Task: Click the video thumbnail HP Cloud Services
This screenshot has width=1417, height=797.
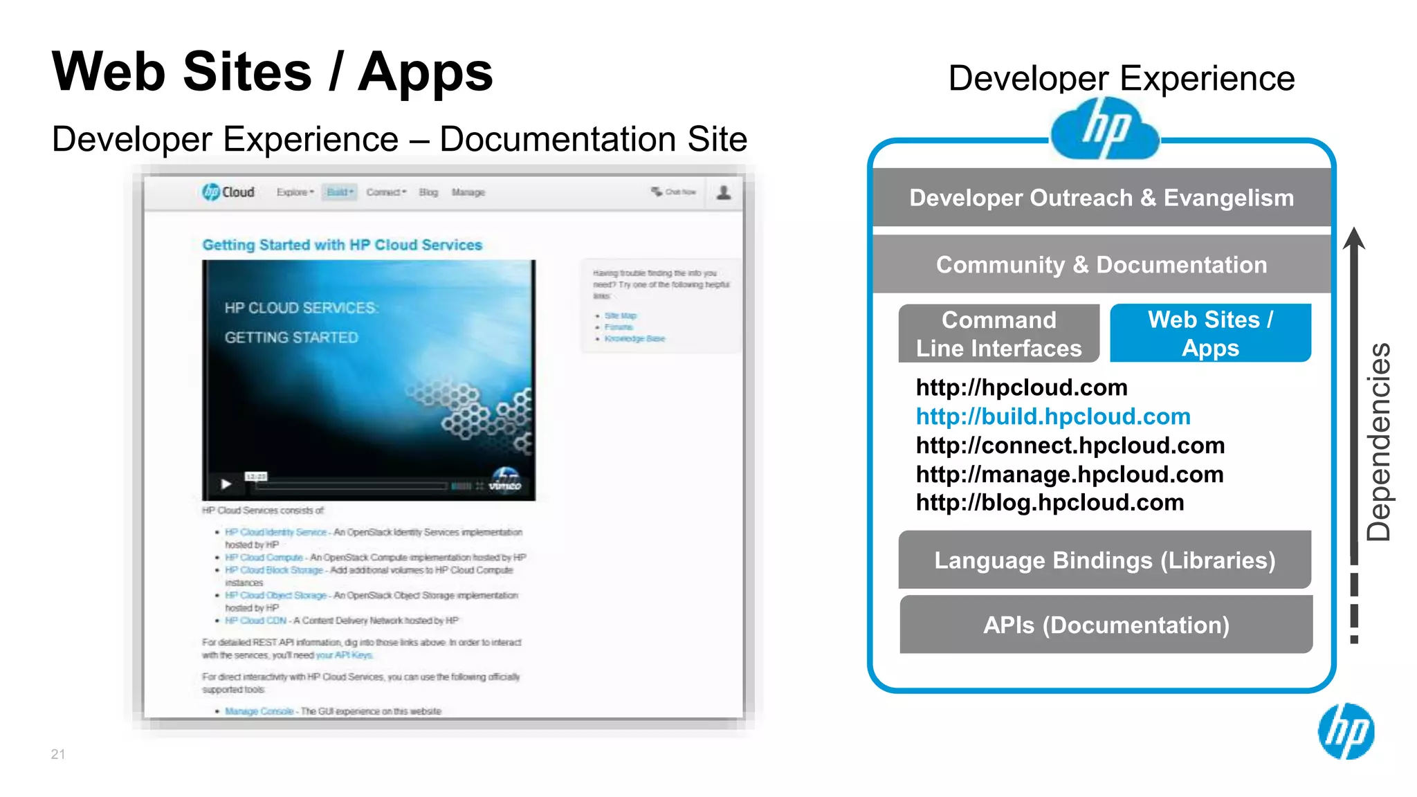Action: (369, 380)
